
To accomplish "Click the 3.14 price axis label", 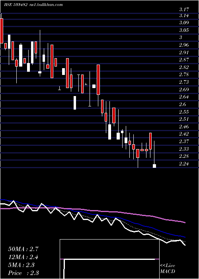I will pyautogui.click(x=184, y=16).
